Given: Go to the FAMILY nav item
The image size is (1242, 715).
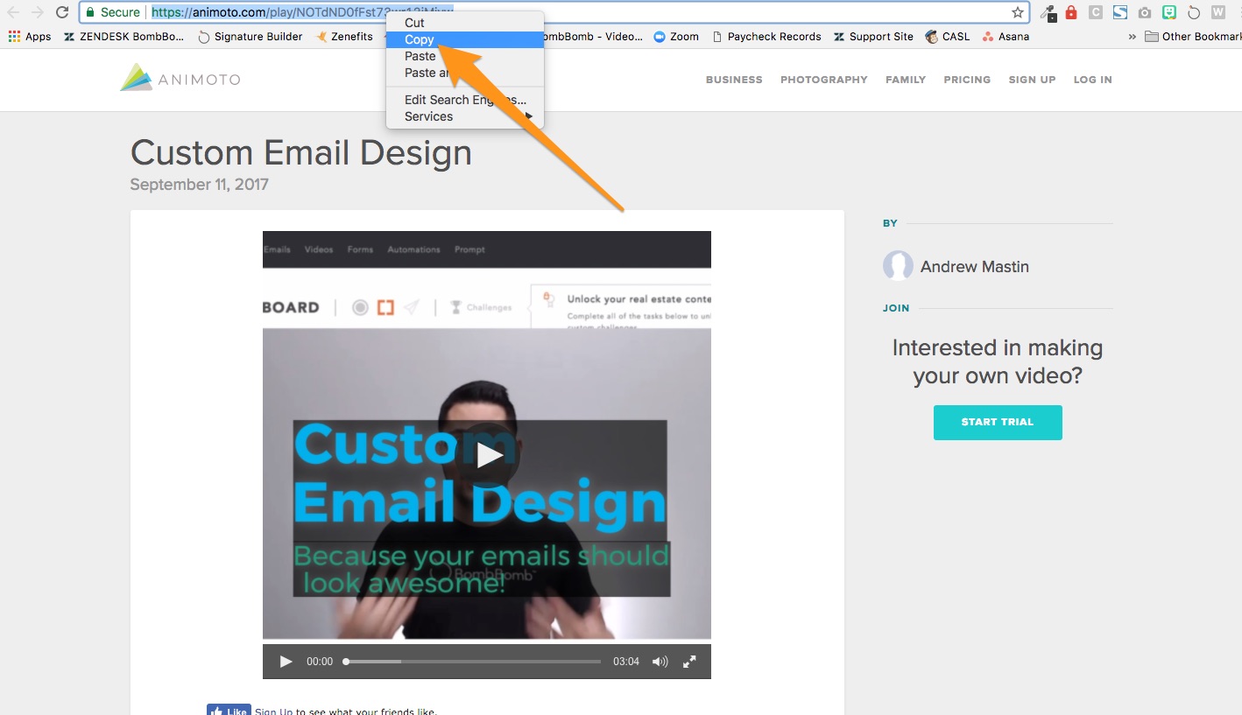Looking at the screenshot, I should point(906,80).
